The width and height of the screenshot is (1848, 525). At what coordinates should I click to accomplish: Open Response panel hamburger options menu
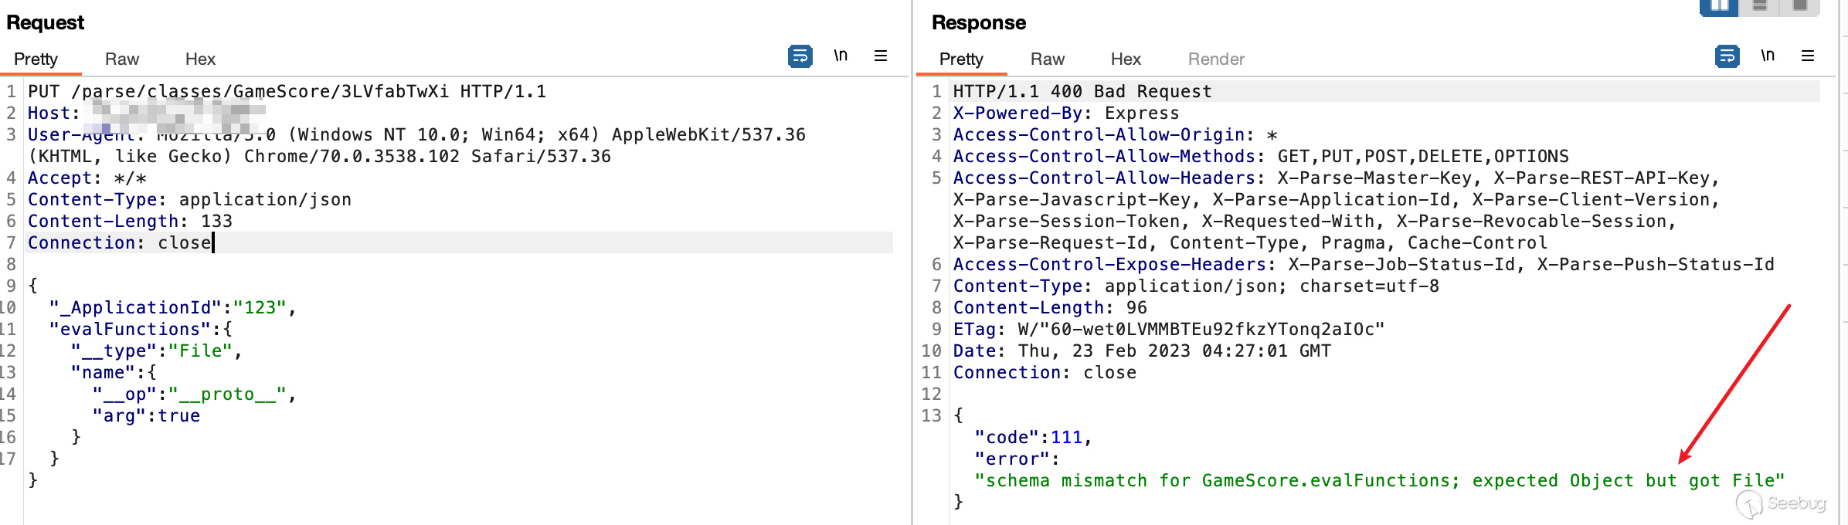[1808, 56]
